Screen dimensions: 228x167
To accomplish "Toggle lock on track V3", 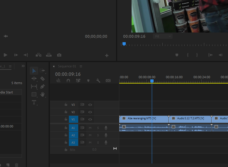I will (x=66, y=104).
